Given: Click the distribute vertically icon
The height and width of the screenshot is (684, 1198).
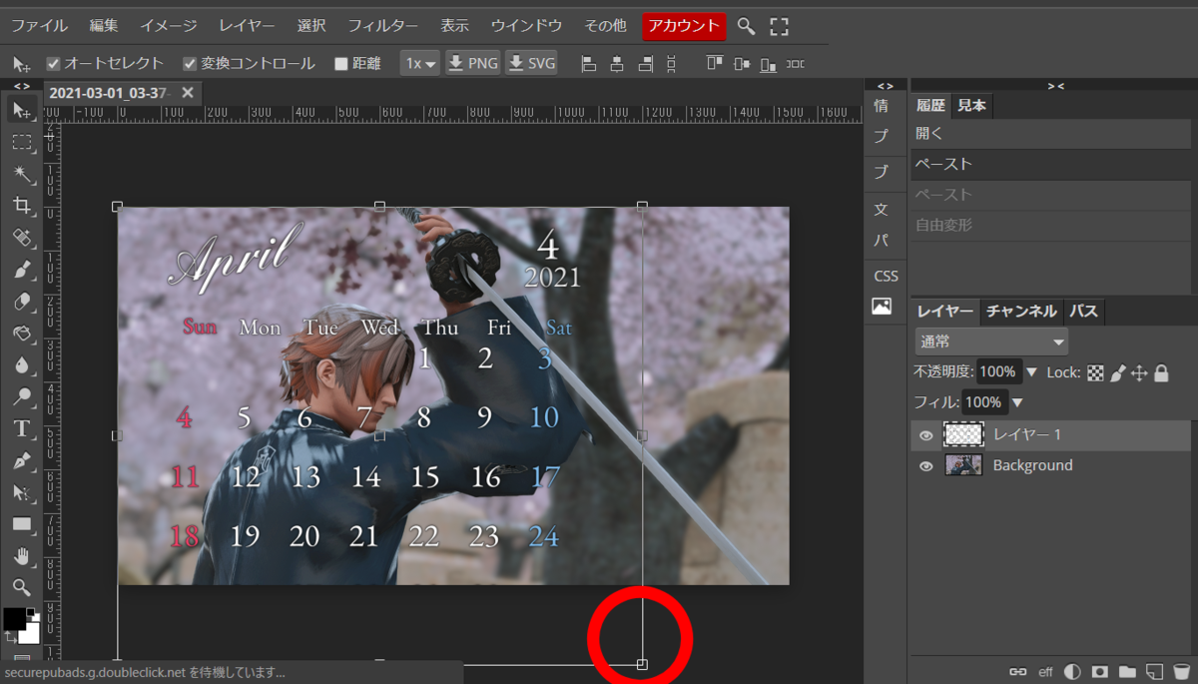Looking at the screenshot, I should click(671, 64).
